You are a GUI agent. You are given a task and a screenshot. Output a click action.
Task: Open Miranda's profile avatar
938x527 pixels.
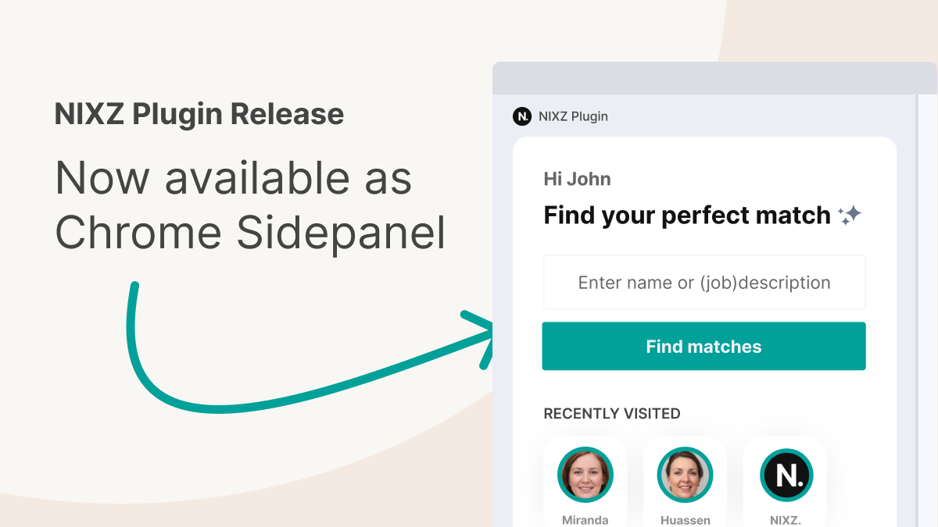[585, 475]
